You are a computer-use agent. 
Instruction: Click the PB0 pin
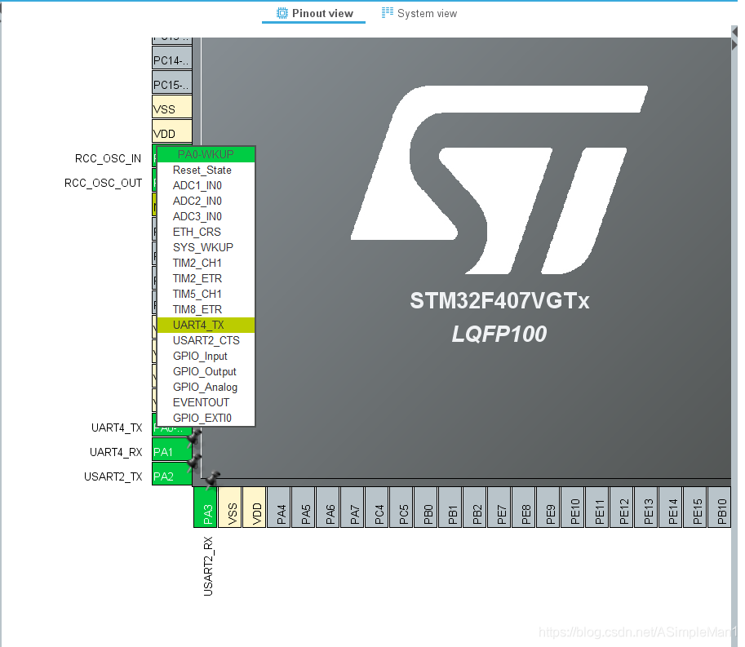click(x=426, y=507)
